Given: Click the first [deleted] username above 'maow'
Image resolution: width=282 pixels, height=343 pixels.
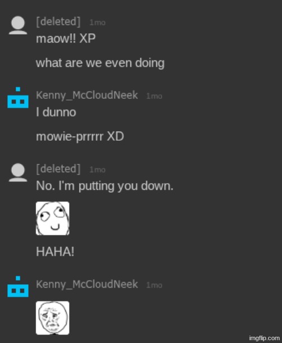Looking at the screenshot, I should click(x=58, y=21).
